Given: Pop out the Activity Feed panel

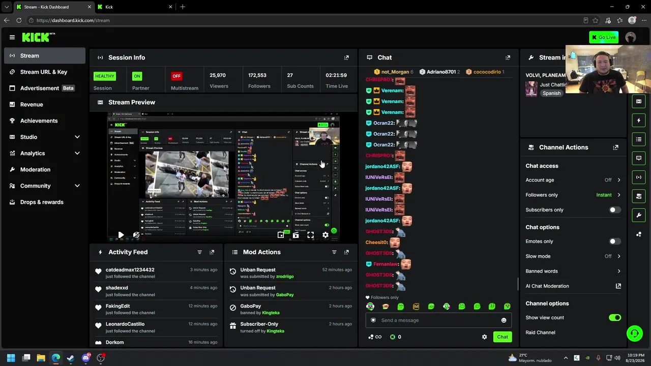Looking at the screenshot, I should coord(212,252).
